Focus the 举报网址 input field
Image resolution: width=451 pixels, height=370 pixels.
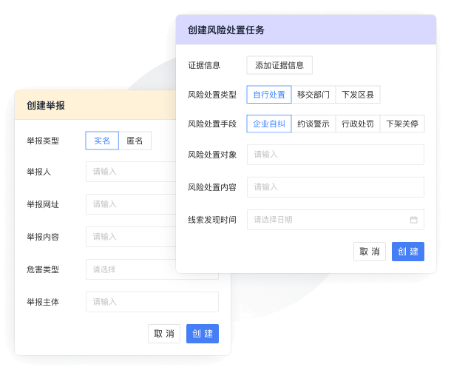coord(131,204)
